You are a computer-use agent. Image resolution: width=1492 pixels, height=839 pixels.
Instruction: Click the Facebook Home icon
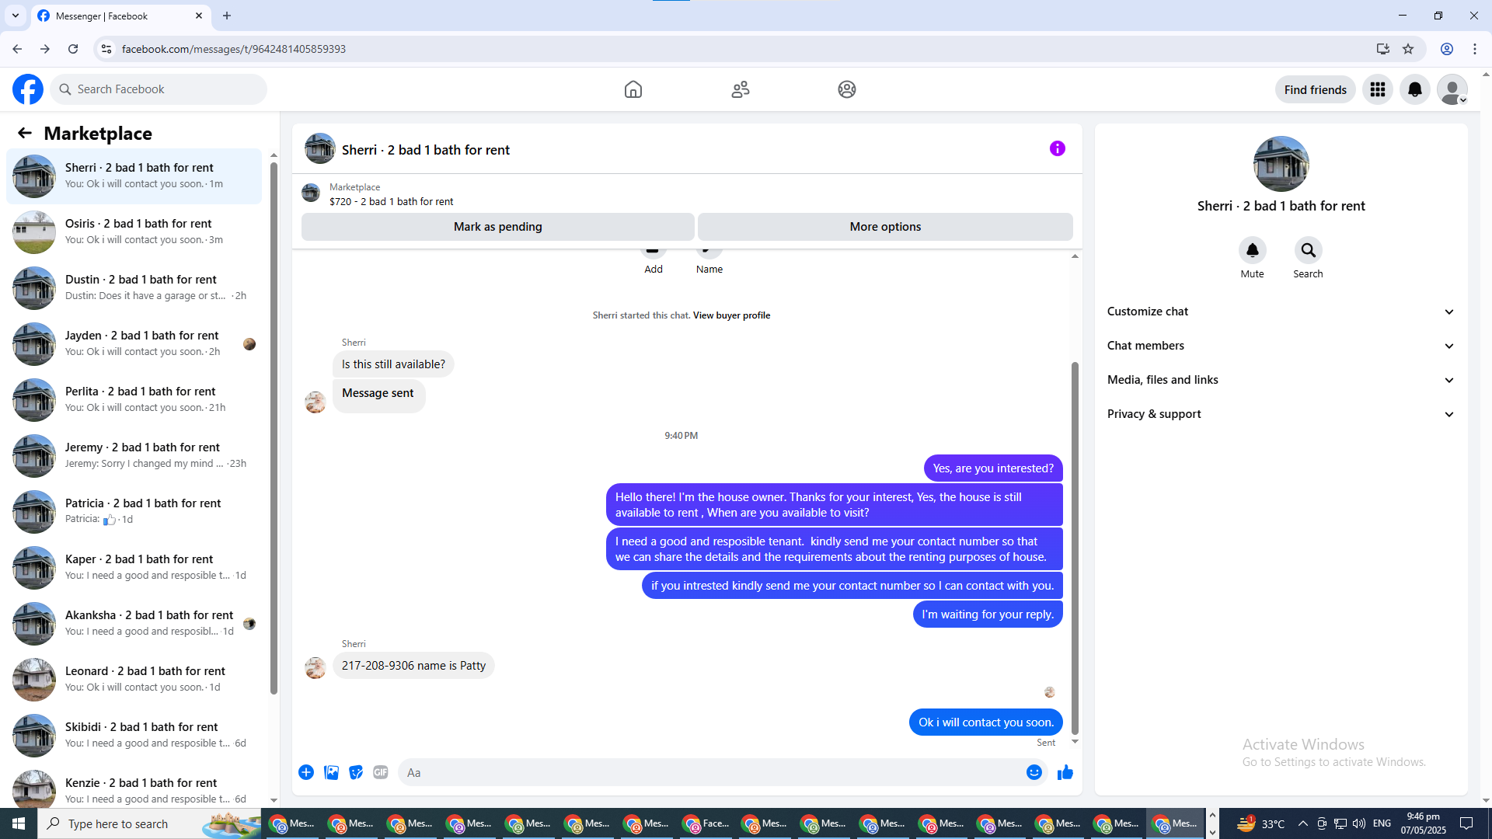(x=633, y=89)
